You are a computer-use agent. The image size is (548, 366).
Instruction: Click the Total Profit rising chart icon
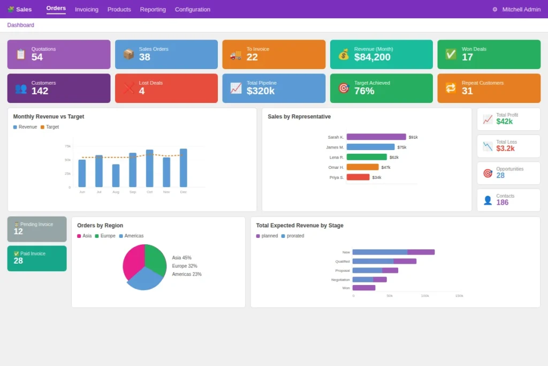tap(488, 119)
